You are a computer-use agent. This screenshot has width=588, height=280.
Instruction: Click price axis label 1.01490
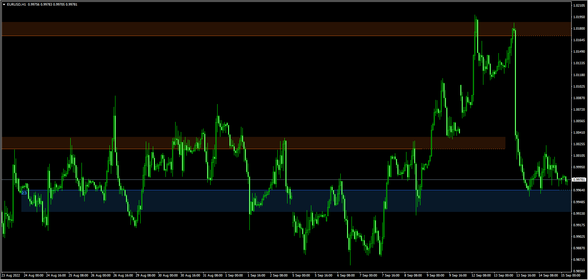pos(579,52)
